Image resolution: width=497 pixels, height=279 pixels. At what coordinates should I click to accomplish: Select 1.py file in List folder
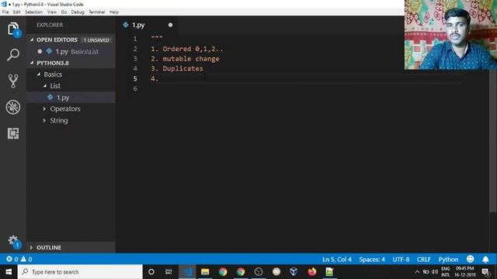[71, 98]
